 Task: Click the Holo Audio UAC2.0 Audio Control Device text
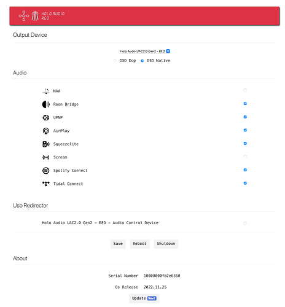(100, 223)
